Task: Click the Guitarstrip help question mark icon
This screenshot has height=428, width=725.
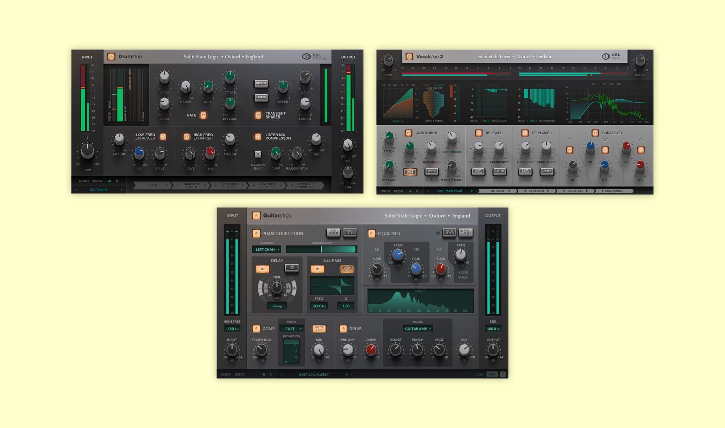Action: [503, 374]
